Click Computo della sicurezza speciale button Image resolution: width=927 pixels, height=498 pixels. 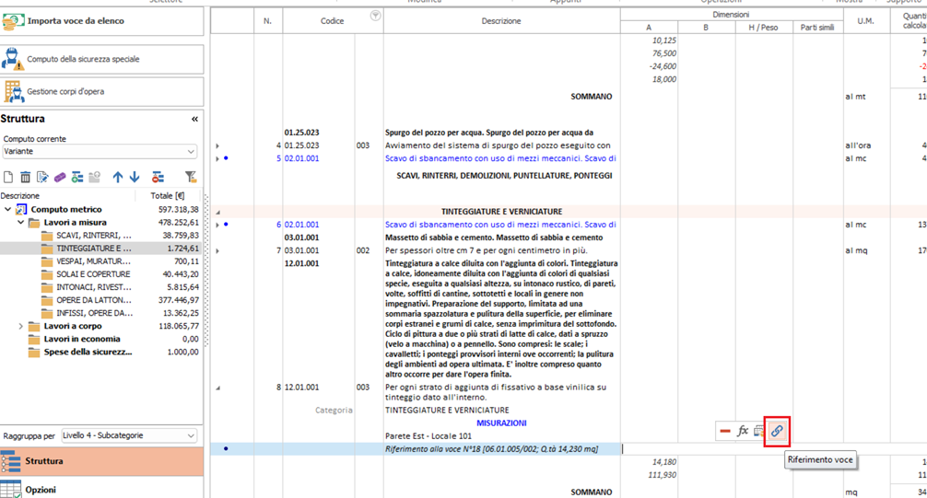point(101,59)
